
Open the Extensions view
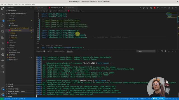coord(3,37)
